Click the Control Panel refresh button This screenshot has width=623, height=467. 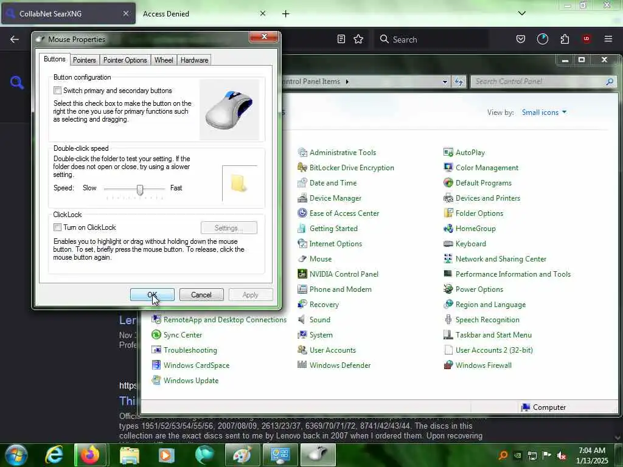click(x=459, y=81)
